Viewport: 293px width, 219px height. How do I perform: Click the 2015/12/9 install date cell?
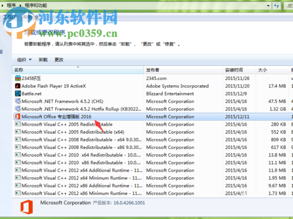(236, 93)
